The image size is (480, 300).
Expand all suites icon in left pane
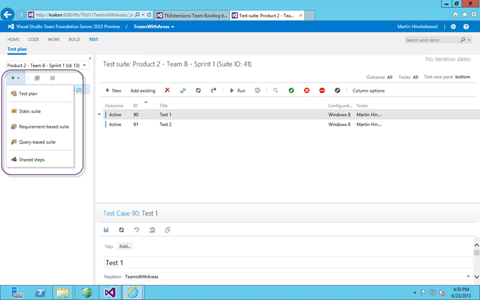[x=37, y=78]
